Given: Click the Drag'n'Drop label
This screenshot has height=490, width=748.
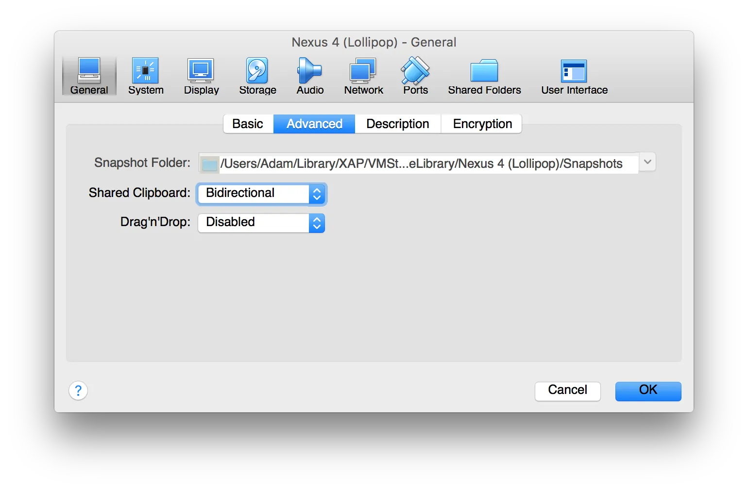Looking at the screenshot, I should 155,222.
